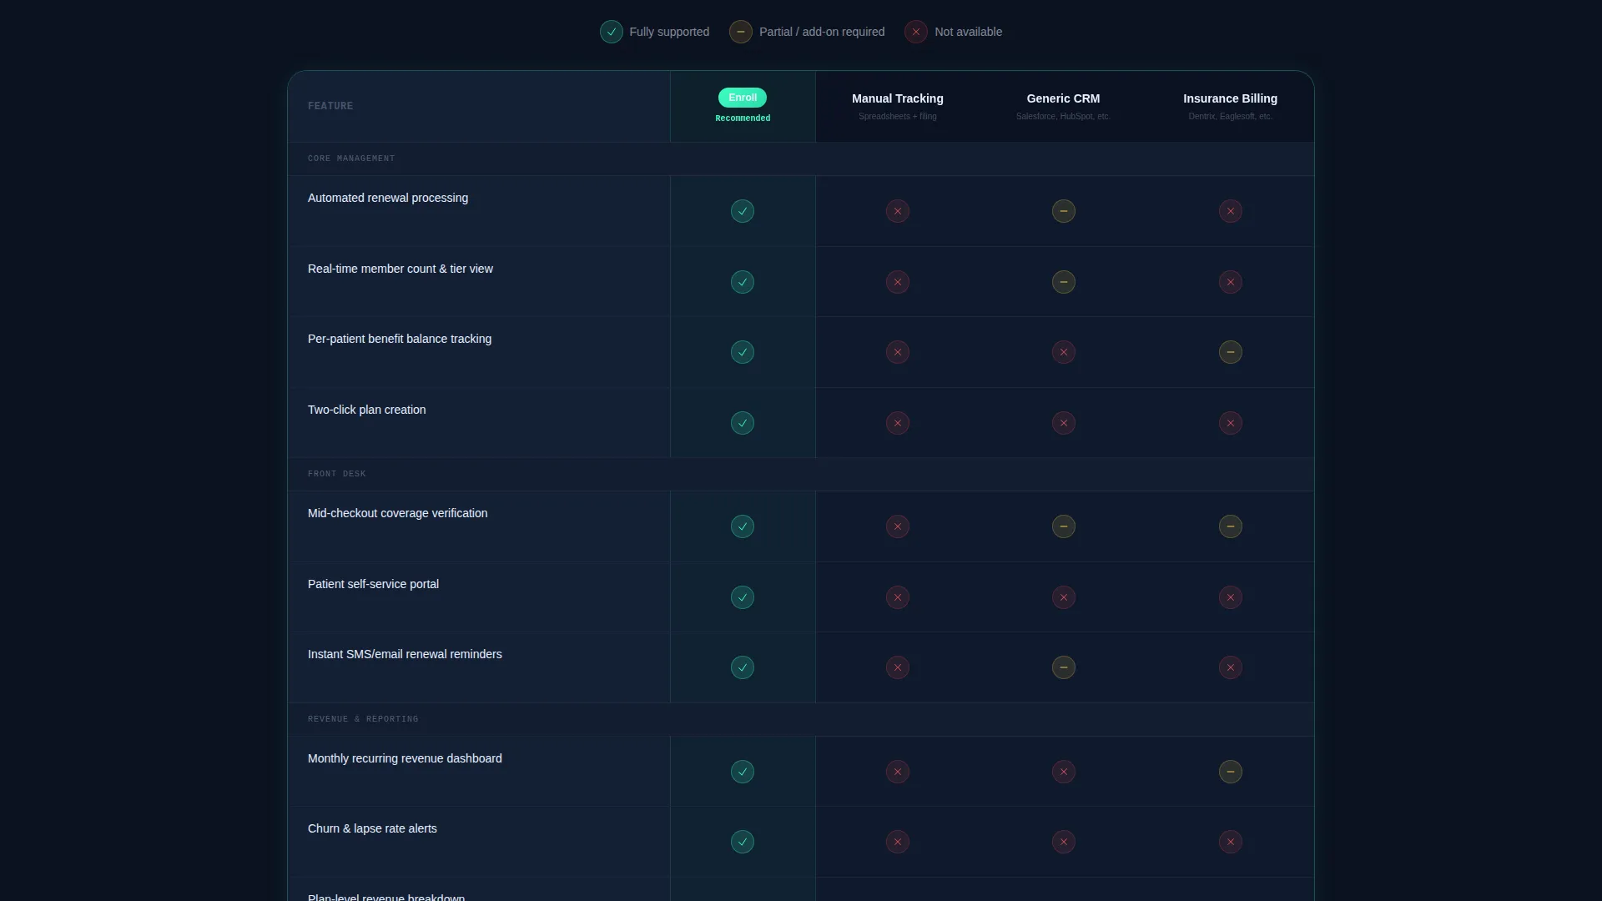Image resolution: width=1602 pixels, height=901 pixels.
Task: Click Manual Tracking X icon for Two-click plan creation
Action: pos(897,423)
